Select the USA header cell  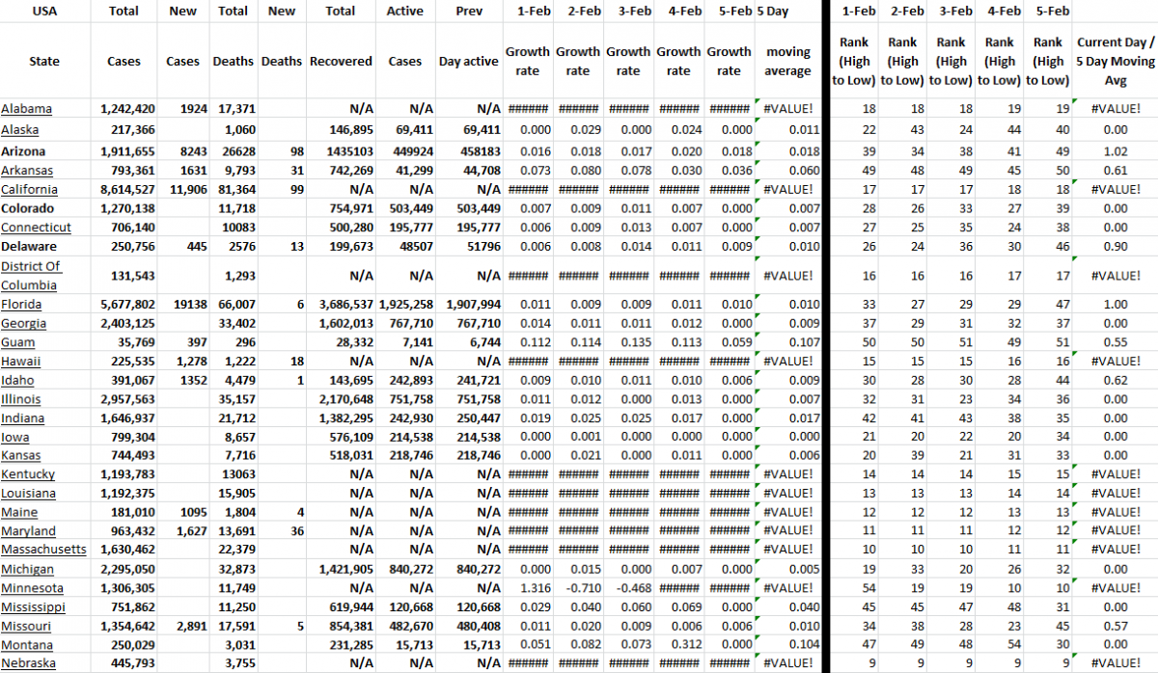[44, 11]
